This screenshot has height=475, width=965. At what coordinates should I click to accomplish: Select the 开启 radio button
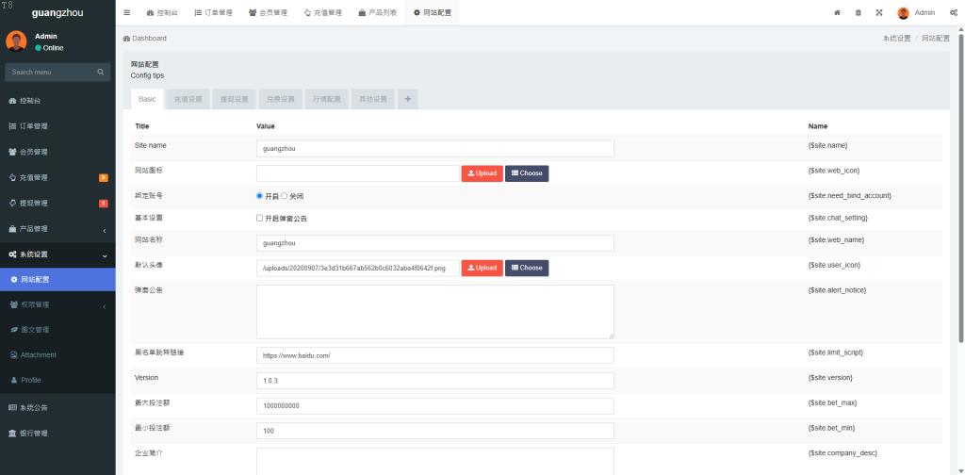[260, 196]
